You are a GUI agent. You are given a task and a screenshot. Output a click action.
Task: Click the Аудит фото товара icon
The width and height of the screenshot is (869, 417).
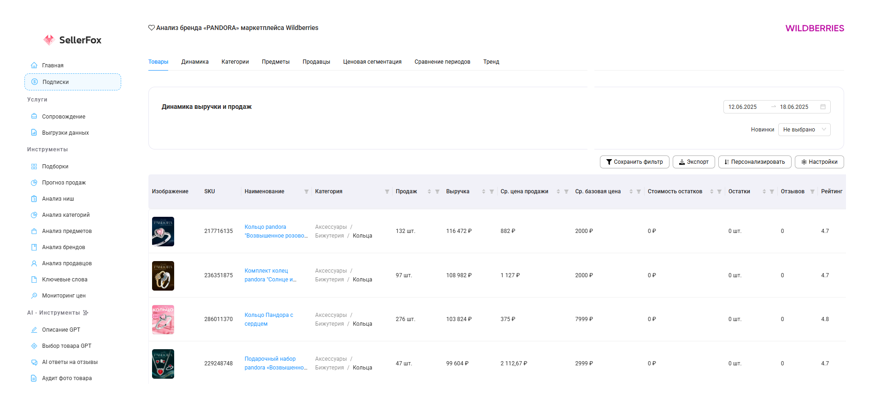pos(34,378)
